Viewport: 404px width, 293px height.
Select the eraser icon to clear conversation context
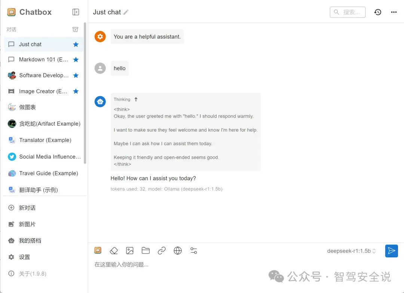click(x=114, y=251)
